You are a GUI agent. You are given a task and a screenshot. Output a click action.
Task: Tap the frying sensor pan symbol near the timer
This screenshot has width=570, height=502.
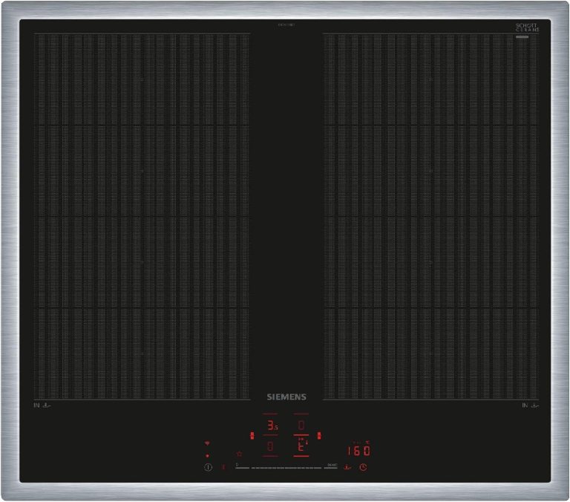tap(347, 467)
